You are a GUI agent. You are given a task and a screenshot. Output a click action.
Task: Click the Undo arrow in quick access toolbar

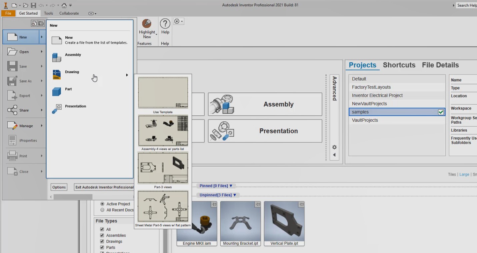coord(41,5)
